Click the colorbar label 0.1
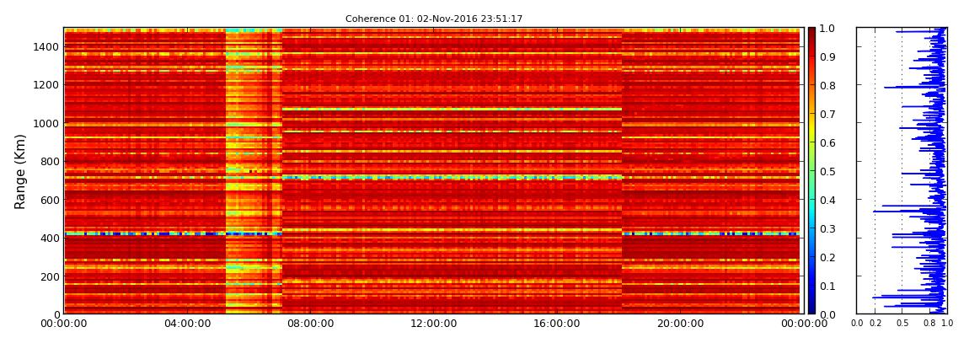This screenshot has height=343, width=969. [827, 286]
